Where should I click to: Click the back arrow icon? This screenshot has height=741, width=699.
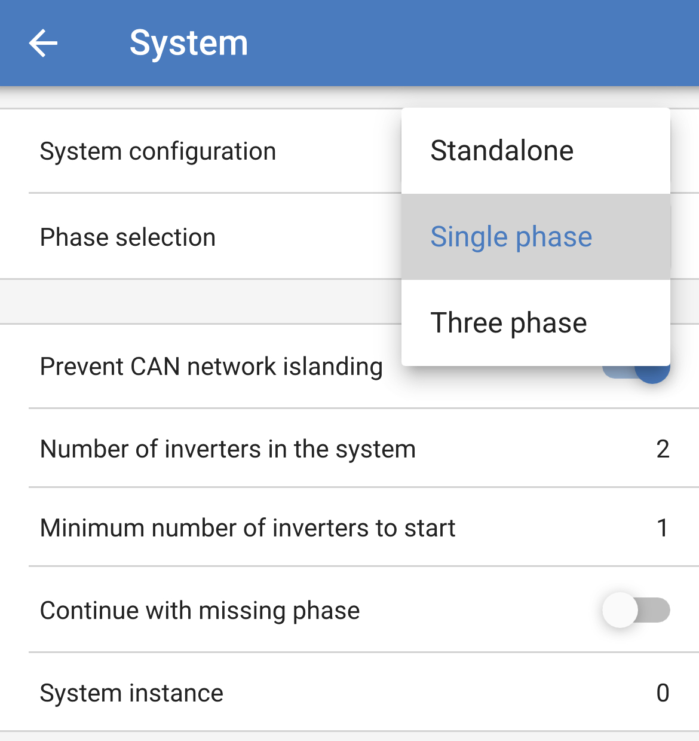[x=43, y=43]
